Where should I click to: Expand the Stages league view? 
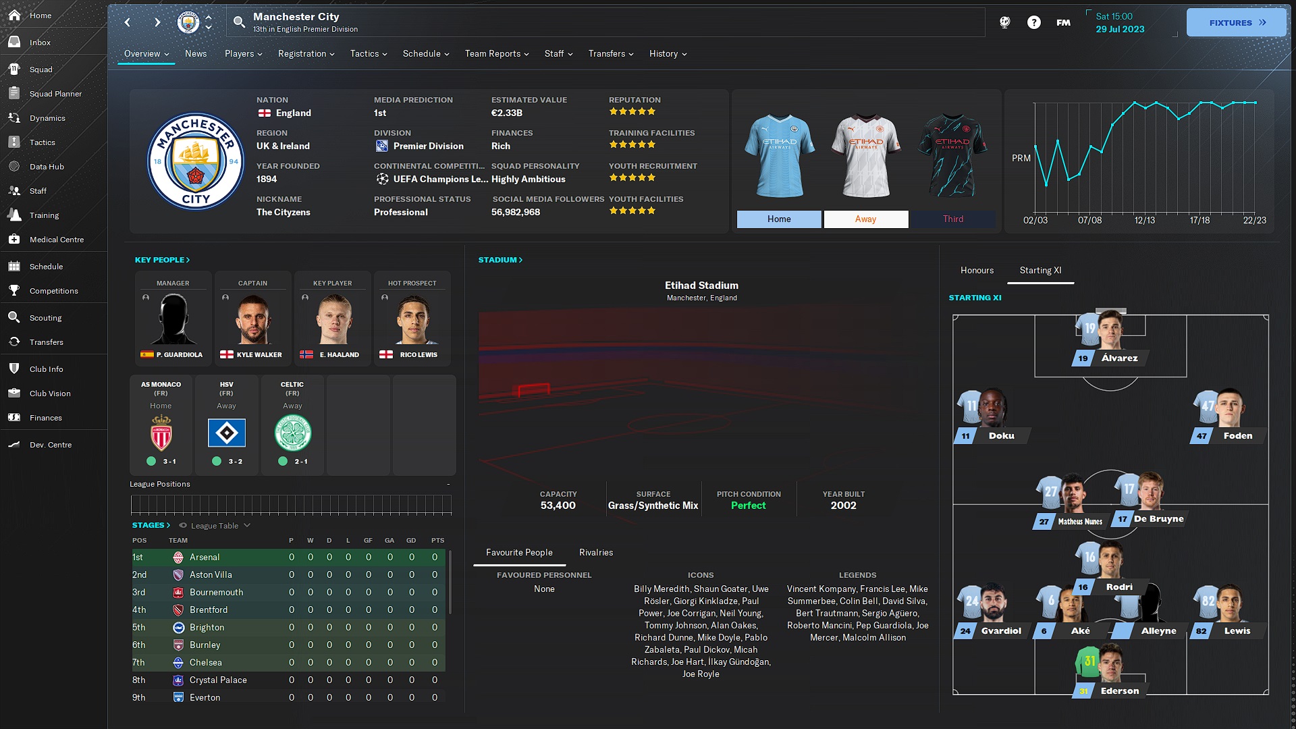(x=150, y=524)
